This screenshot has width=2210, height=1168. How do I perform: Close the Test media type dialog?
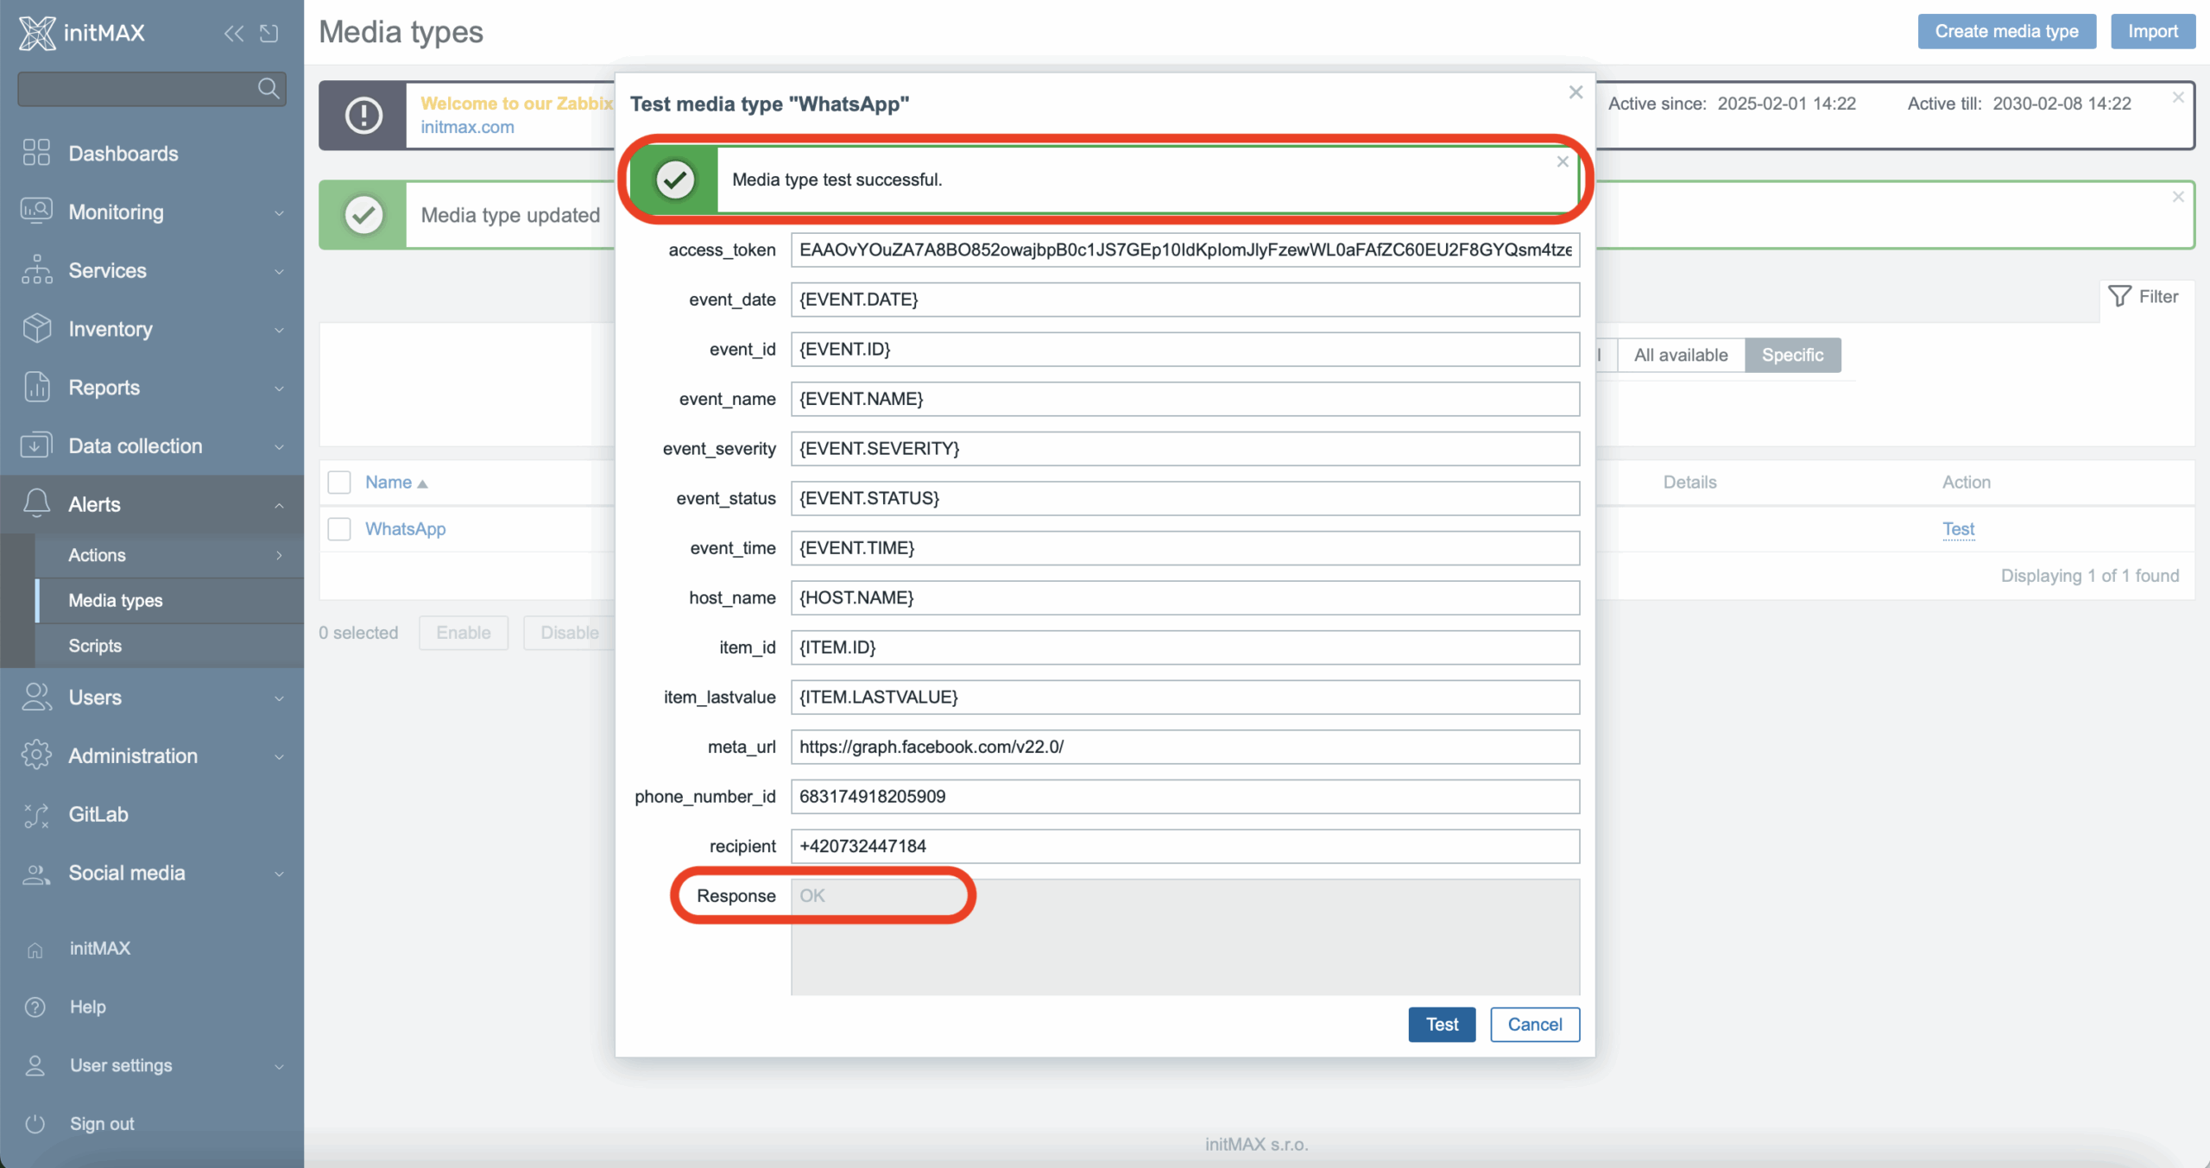pyautogui.click(x=1575, y=92)
